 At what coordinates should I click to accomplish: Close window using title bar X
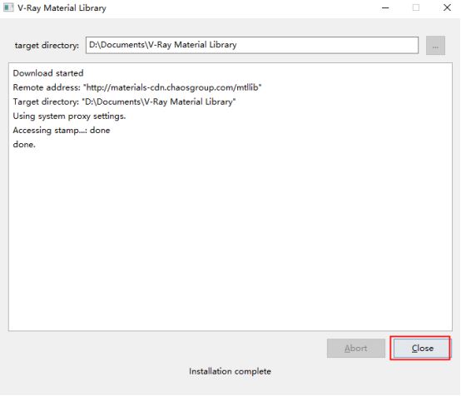447,8
